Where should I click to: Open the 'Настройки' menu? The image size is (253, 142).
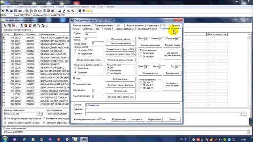(x=8, y=7)
